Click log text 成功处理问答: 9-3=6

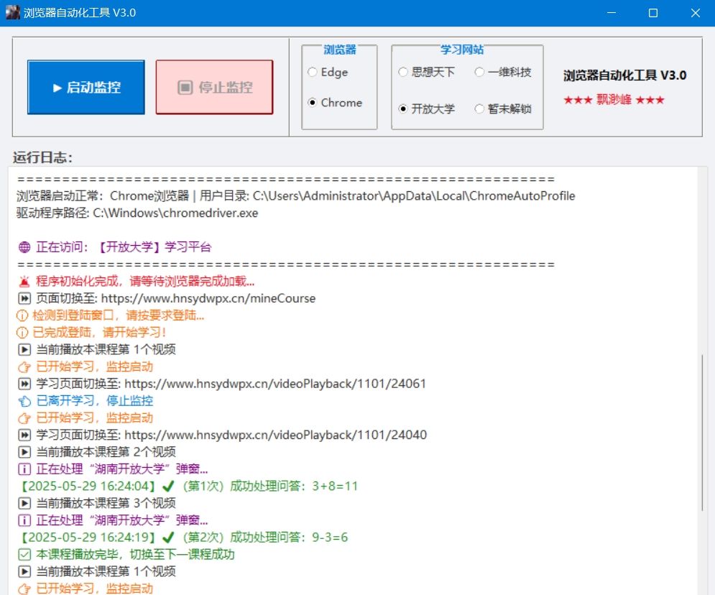(289, 538)
